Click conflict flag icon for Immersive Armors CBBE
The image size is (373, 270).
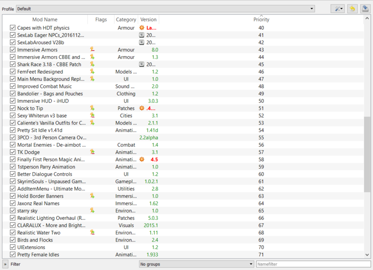(93, 57)
